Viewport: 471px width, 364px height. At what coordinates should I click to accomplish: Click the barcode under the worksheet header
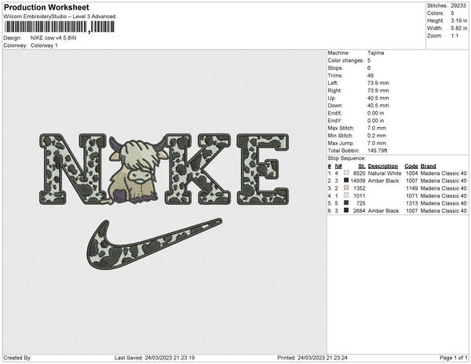(59, 27)
